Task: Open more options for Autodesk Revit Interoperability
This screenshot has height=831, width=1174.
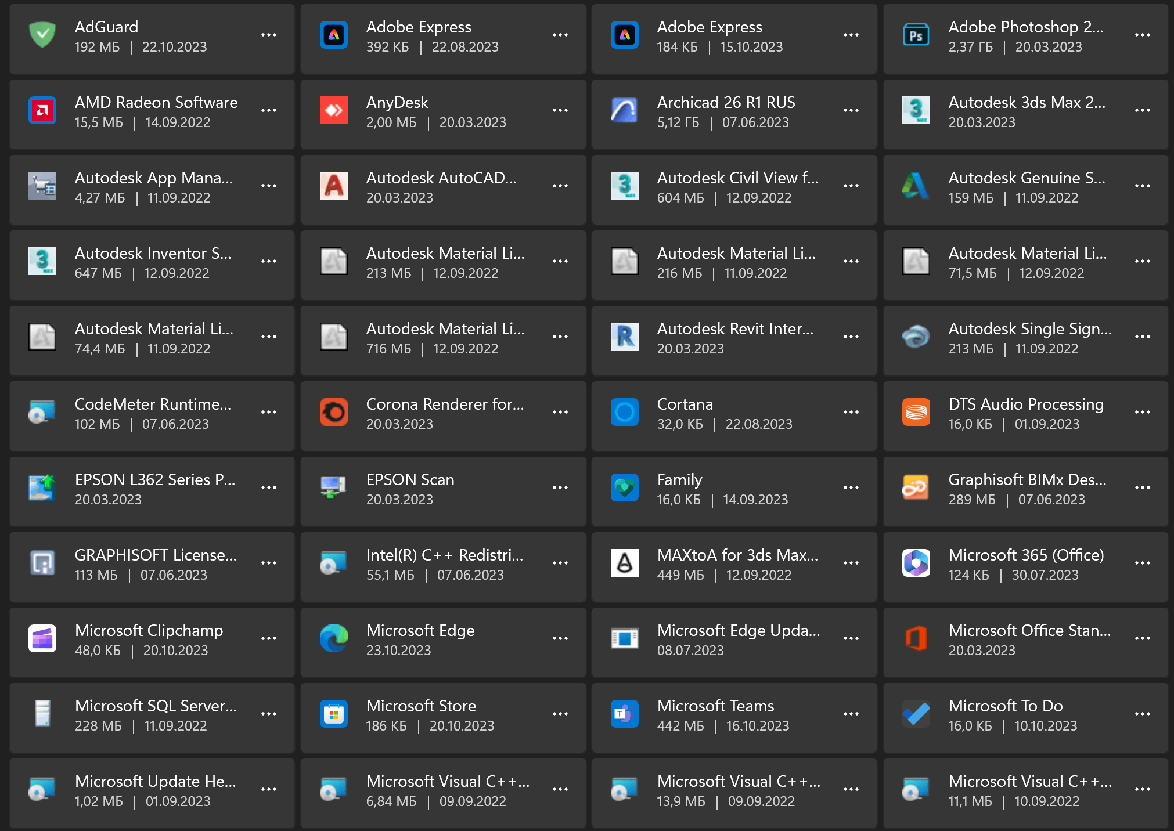Action: 851,337
